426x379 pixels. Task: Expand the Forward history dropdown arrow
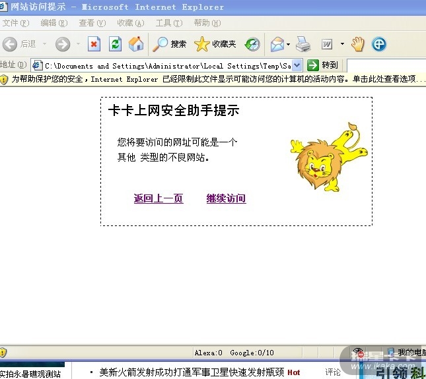(78, 44)
